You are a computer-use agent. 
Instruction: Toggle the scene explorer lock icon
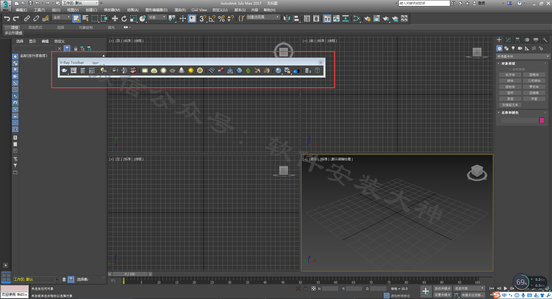[76, 49]
